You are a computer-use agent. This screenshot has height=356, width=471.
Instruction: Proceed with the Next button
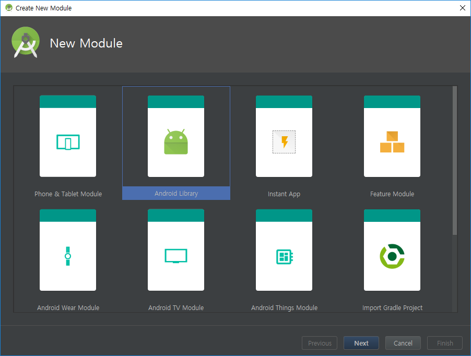coord(361,343)
